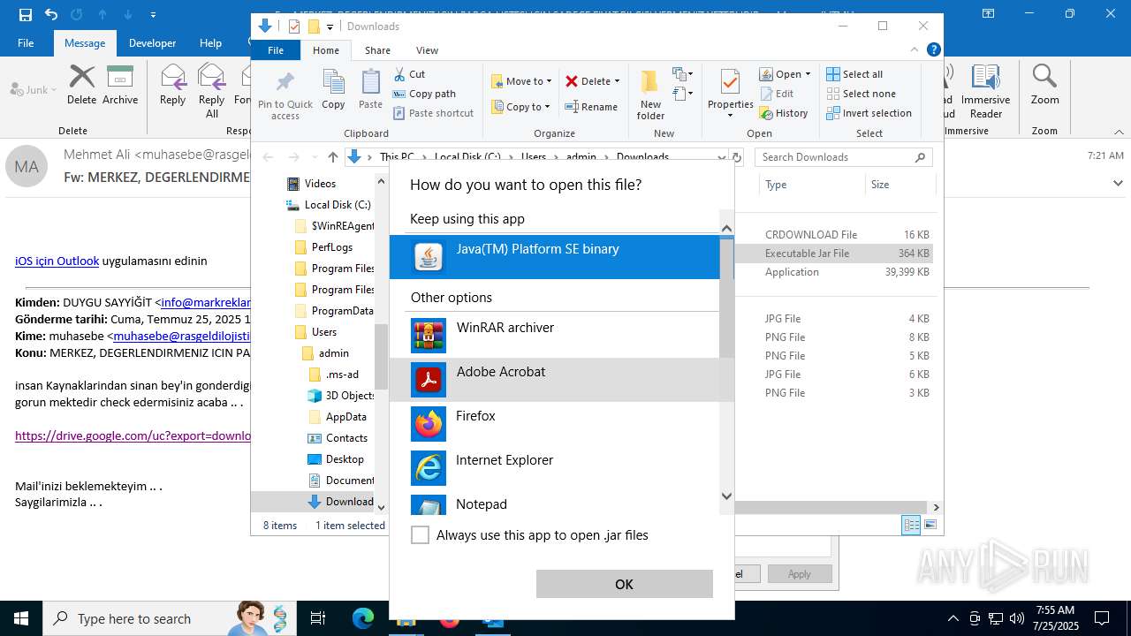This screenshot has width=1131, height=636.
Task: Open Desktop folder in tree
Action: tap(345, 459)
